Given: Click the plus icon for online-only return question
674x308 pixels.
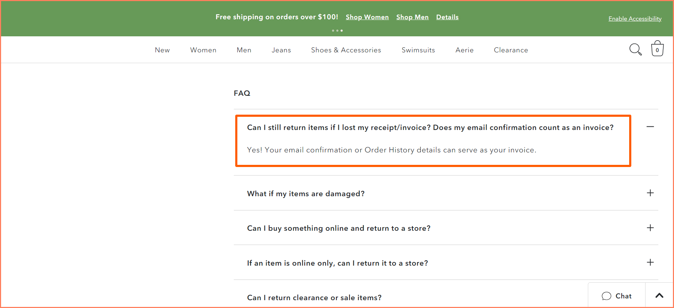Looking at the screenshot, I should click(650, 262).
